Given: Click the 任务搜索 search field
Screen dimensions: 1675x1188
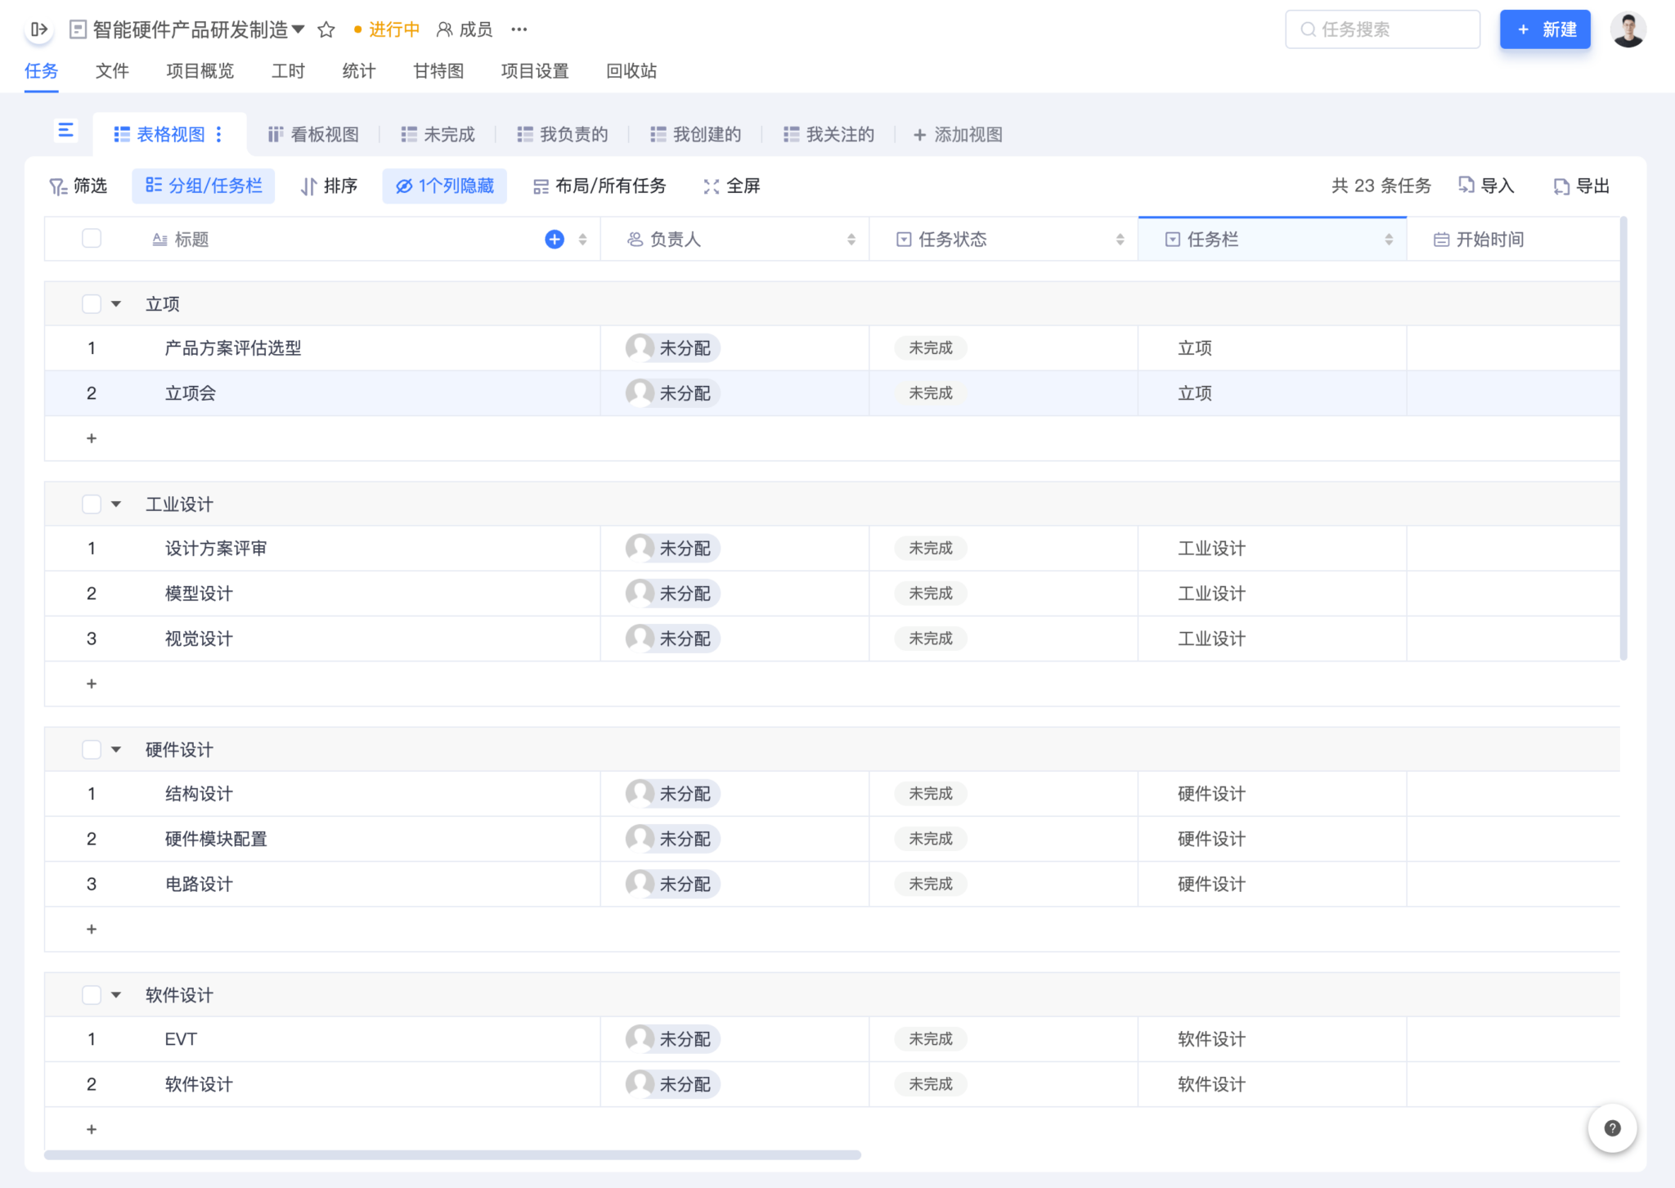Looking at the screenshot, I should coord(1382,29).
